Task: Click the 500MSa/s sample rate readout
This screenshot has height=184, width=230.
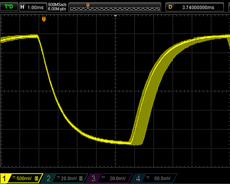Action: click(57, 5)
